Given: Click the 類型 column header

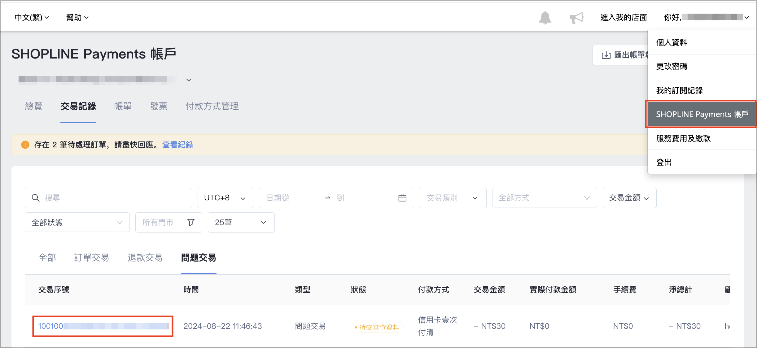Looking at the screenshot, I should (x=303, y=289).
